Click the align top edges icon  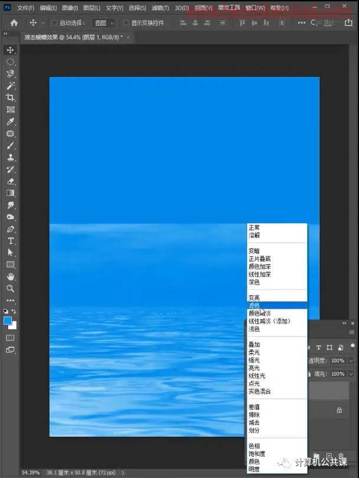coord(242,22)
